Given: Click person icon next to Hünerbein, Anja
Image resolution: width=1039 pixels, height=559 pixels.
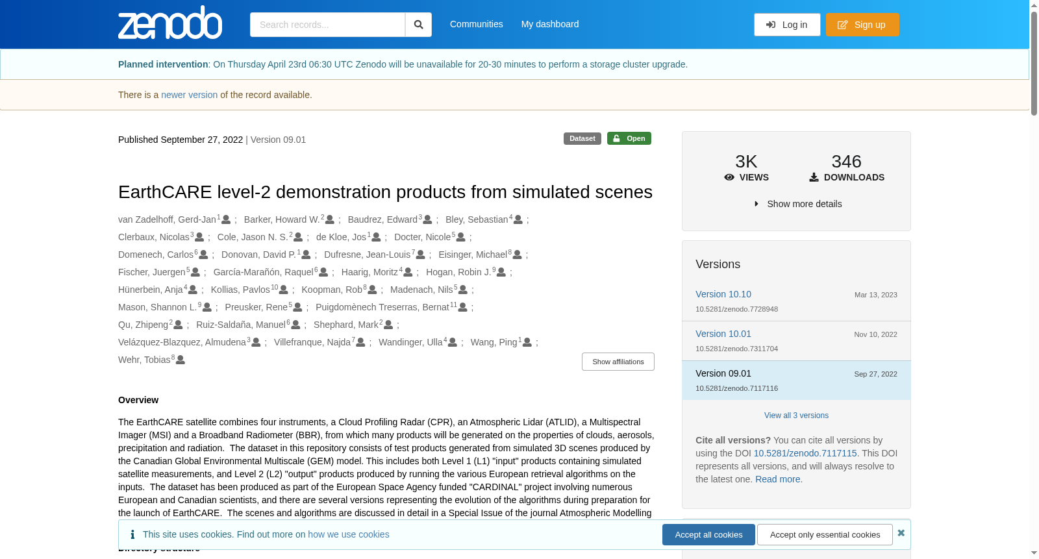Looking at the screenshot, I should [x=192, y=290].
